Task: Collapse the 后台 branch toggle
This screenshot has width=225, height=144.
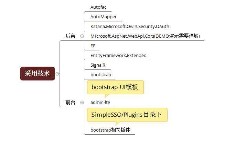Action: point(82,36)
